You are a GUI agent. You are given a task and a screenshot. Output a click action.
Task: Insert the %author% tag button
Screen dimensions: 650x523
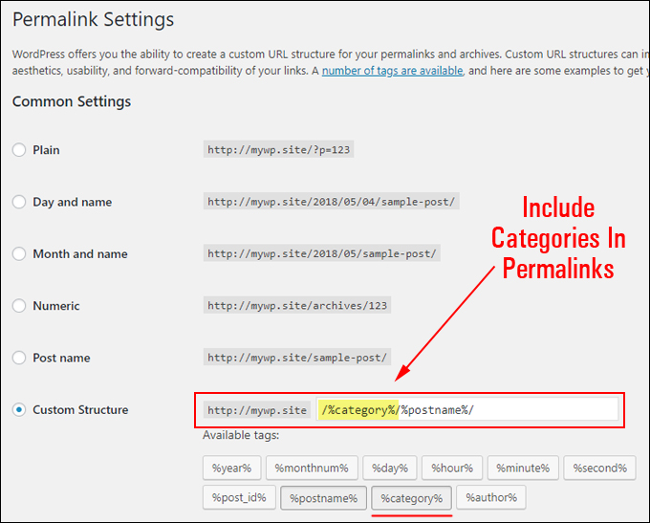click(x=491, y=497)
